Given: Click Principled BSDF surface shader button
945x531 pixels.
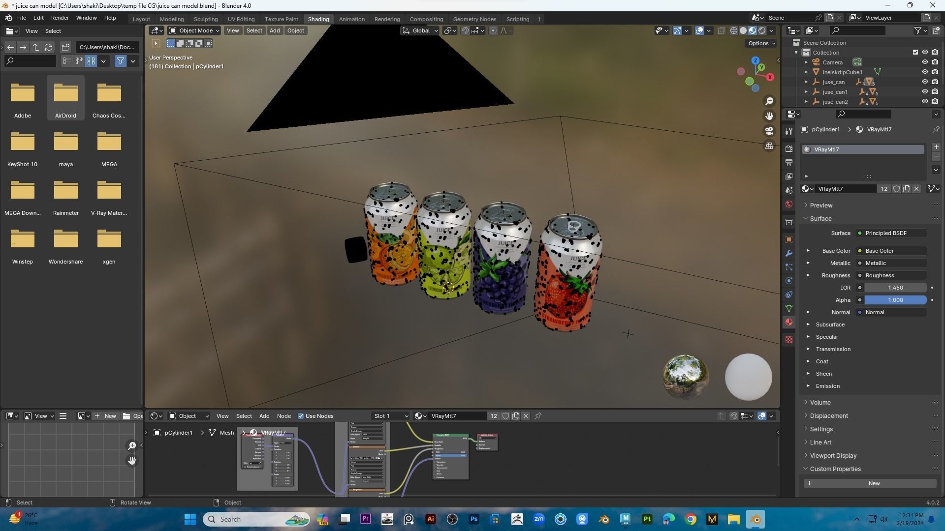Looking at the screenshot, I should [891, 233].
